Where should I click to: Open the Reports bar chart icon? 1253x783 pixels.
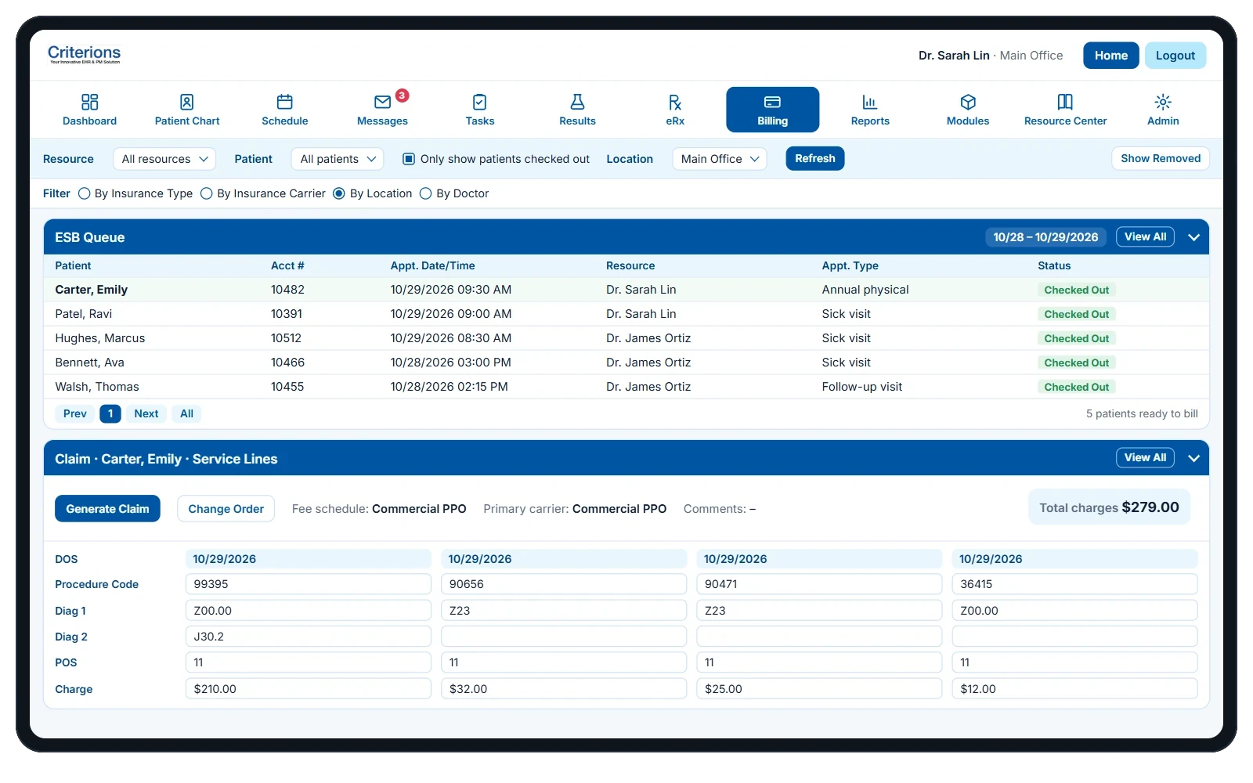870,102
